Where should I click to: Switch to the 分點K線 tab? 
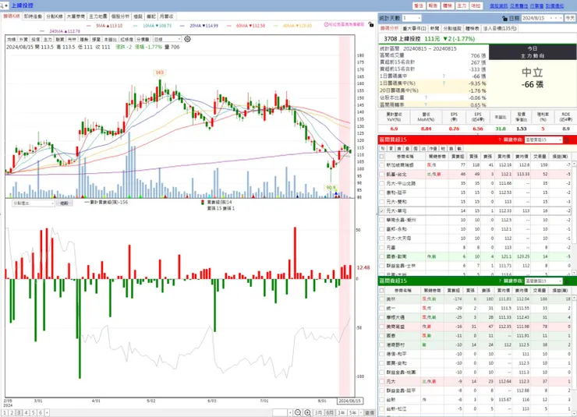(x=55, y=16)
